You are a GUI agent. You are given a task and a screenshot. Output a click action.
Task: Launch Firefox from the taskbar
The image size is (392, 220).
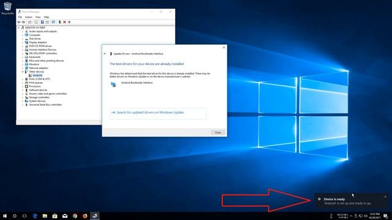pyautogui.click(x=85, y=216)
